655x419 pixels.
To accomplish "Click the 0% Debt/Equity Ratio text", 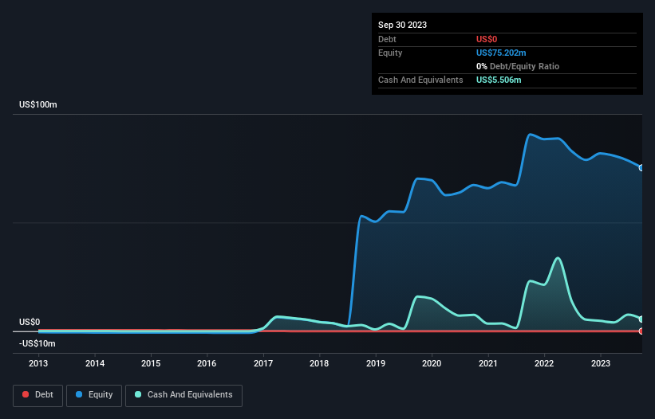I will (x=518, y=66).
